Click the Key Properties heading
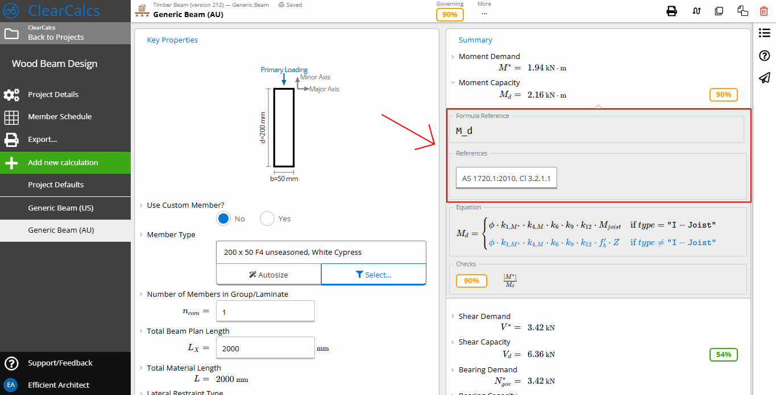 click(172, 40)
